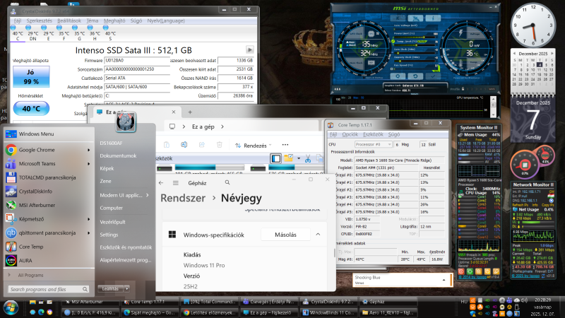Adjust Power Limit slider in Afterburner
This screenshot has height=318, width=565.
(x=415, y=37)
